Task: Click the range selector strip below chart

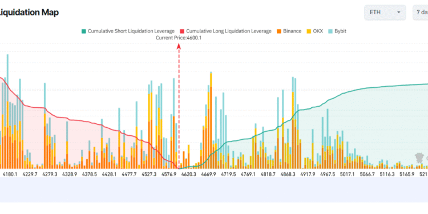Action: point(214,189)
